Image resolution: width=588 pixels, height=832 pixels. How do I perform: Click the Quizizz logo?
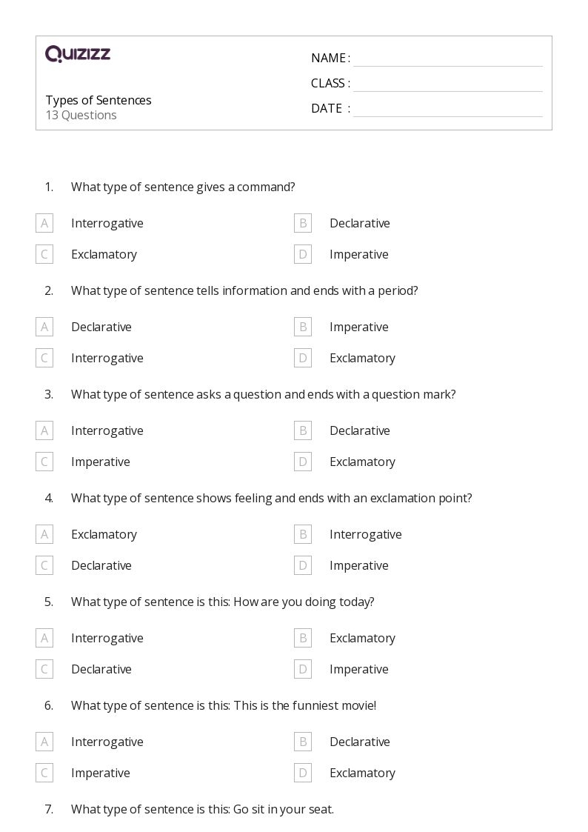[78, 54]
